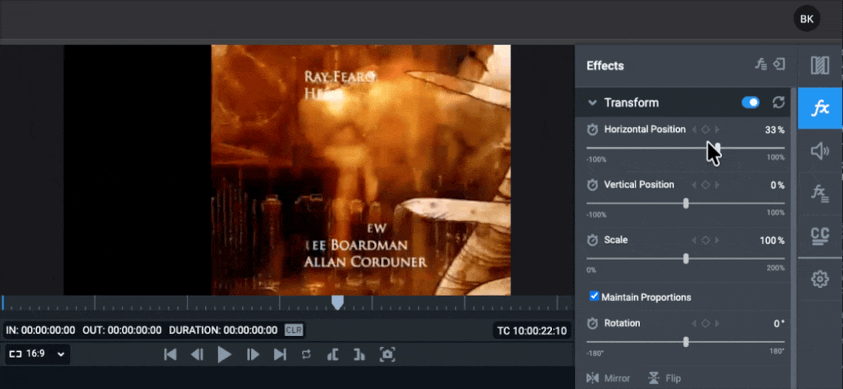Open the effects presets list tab
The width and height of the screenshot is (843, 389).
820,192
